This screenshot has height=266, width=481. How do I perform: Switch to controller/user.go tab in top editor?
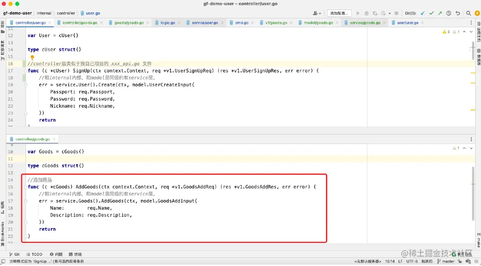tap(31, 23)
